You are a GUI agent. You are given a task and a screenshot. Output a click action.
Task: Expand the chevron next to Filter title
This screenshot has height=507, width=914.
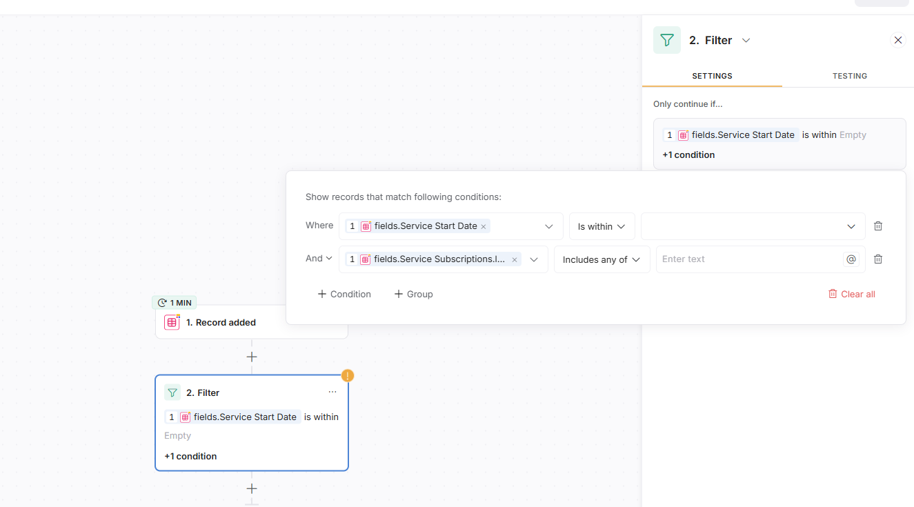click(746, 41)
